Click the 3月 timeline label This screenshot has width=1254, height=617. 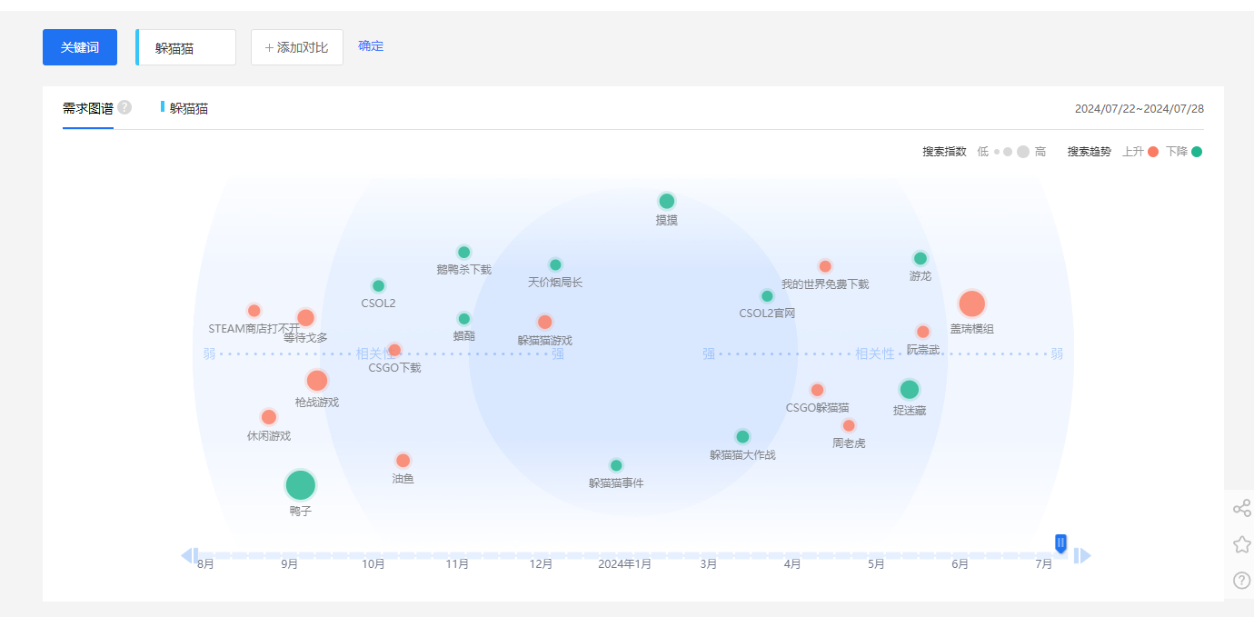[709, 564]
